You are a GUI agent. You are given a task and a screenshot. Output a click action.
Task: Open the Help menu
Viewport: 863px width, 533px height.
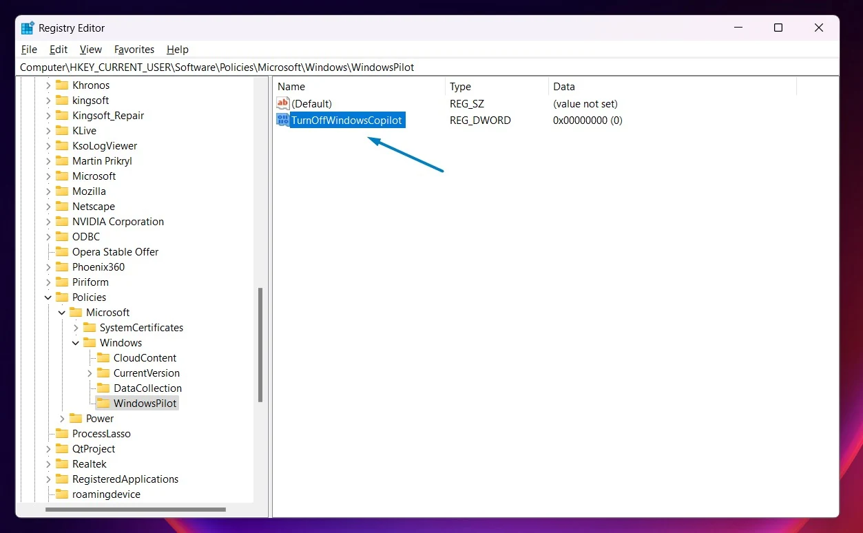(178, 50)
